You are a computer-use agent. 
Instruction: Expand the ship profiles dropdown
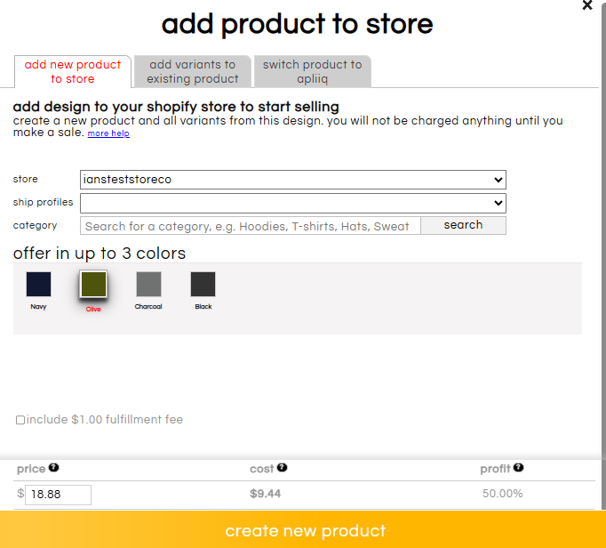292,203
